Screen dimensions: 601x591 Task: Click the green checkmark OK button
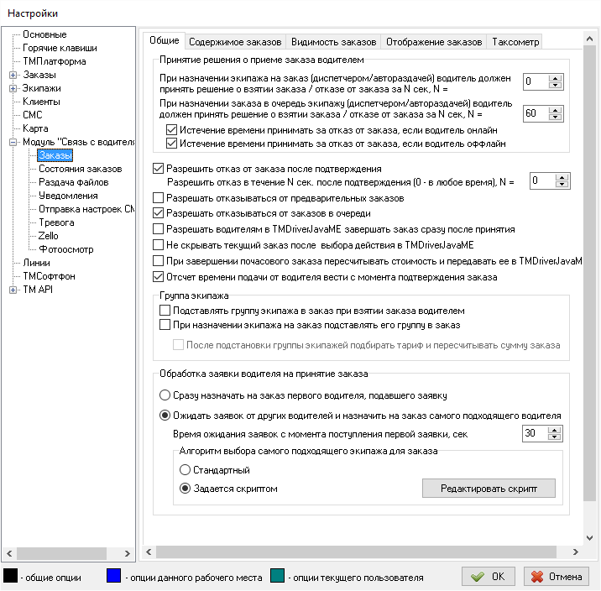489,577
